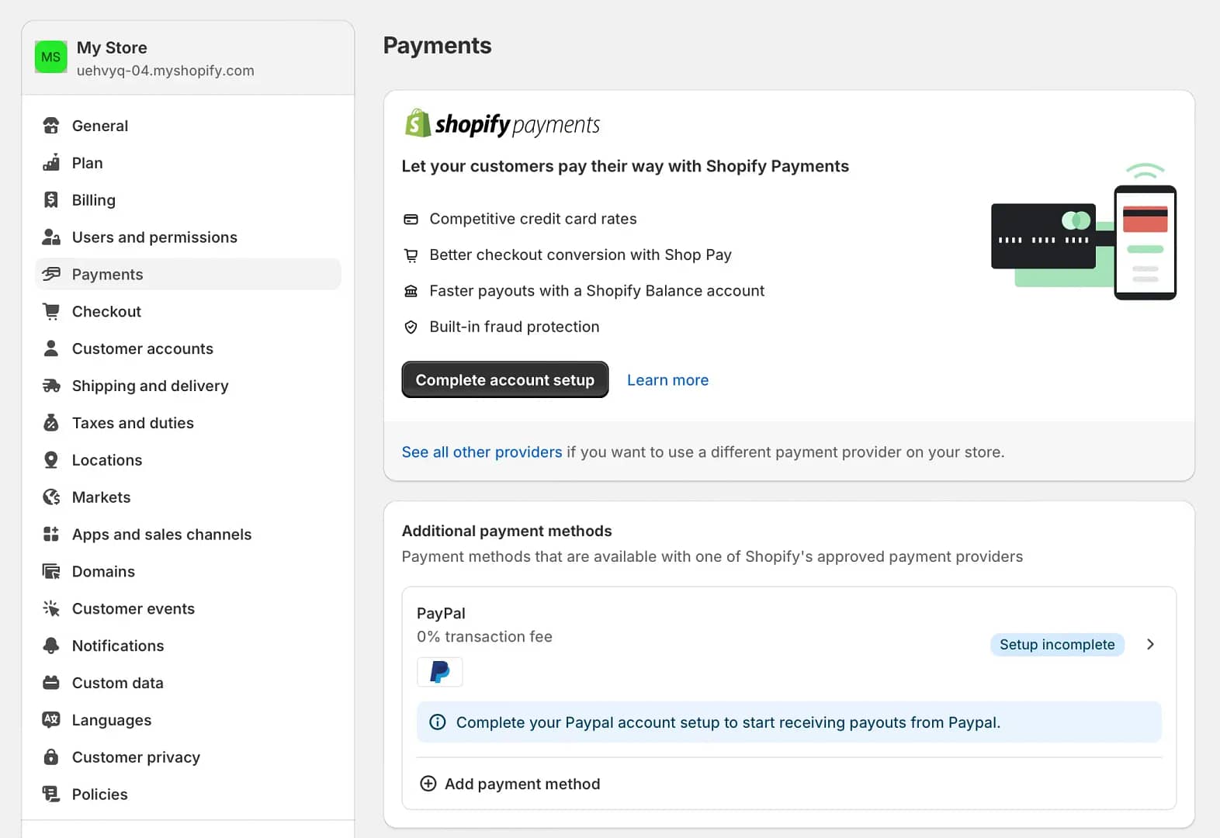The height and width of the screenshot is (838, 1220).
Task: Click the Taxes and duties icon
Action: (51, 423)
